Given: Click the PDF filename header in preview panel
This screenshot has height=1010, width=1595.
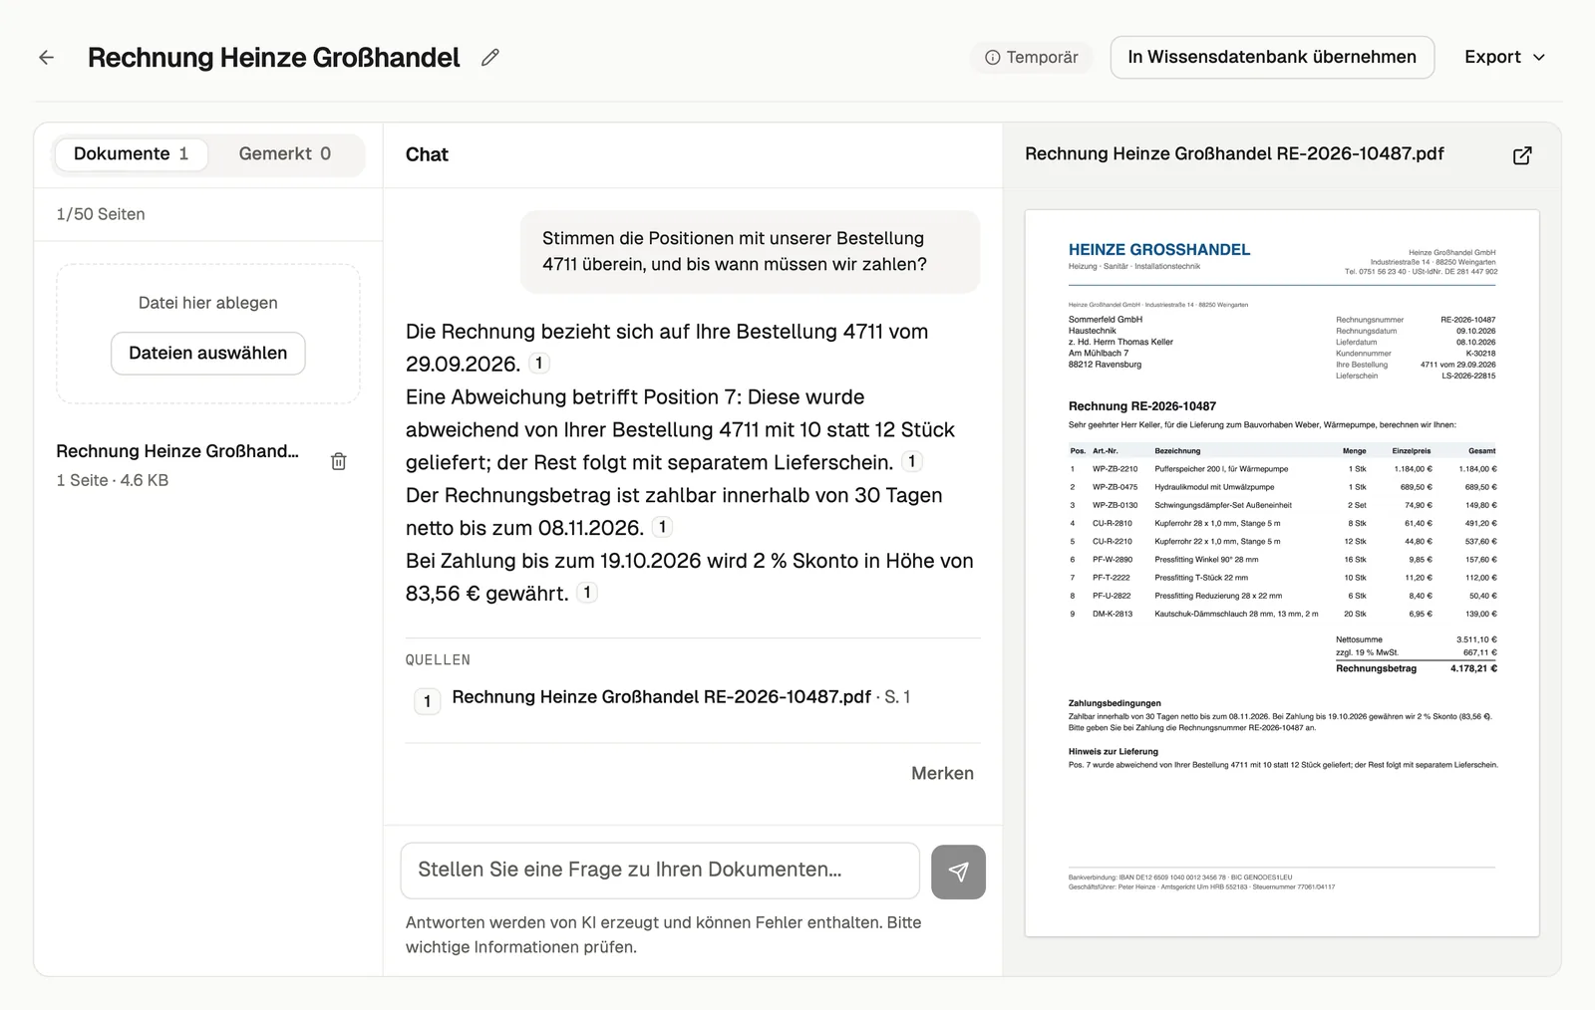Looking at the screenshot, I should point(1234,154).
